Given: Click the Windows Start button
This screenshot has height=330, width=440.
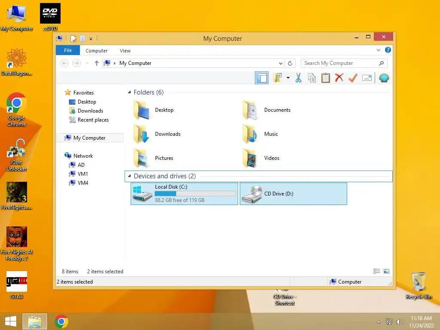Looking at the screenshot, I should click(11, 321).
